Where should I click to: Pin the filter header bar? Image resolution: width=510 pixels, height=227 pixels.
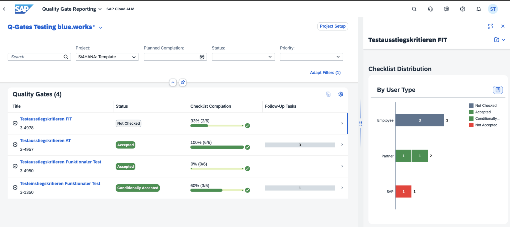(x=183, y=82)
